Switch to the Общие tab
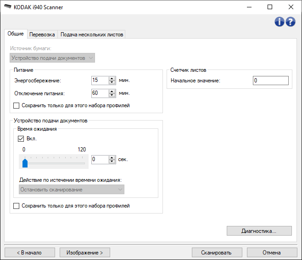The height and width of the screenshot is (260, 302). 16,34
